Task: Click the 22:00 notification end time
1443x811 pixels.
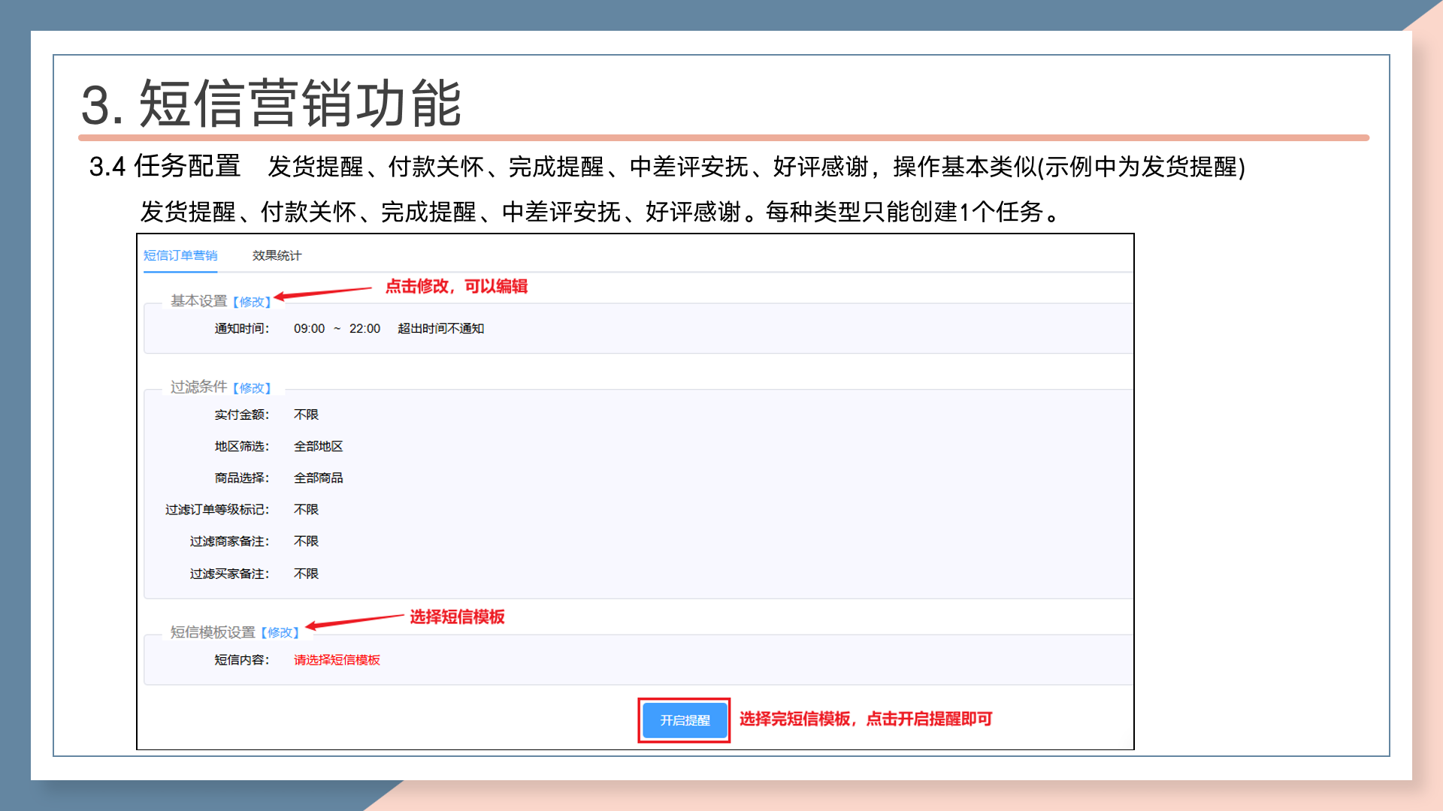Action: (365, 329)
